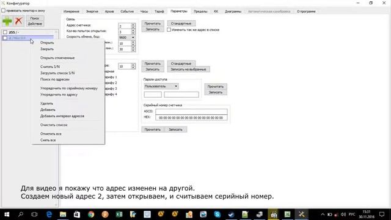Switch to the 'Энергия' tab

coord(92,12)
